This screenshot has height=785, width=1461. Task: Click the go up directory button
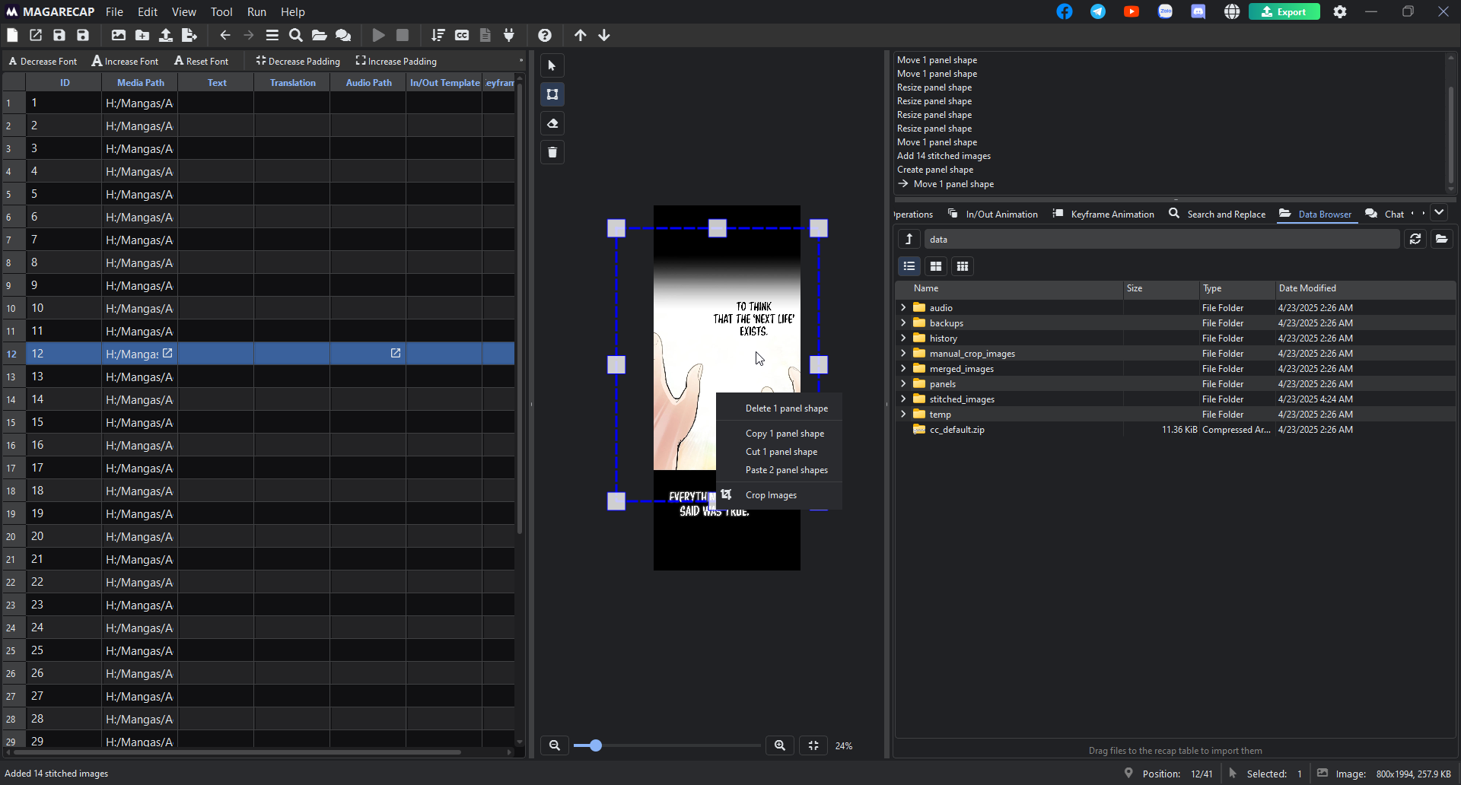click(909, 239)
